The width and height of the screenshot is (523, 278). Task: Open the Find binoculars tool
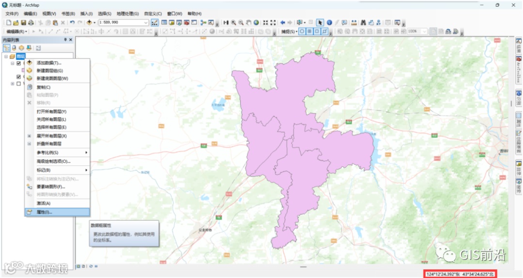coord(363,23)
